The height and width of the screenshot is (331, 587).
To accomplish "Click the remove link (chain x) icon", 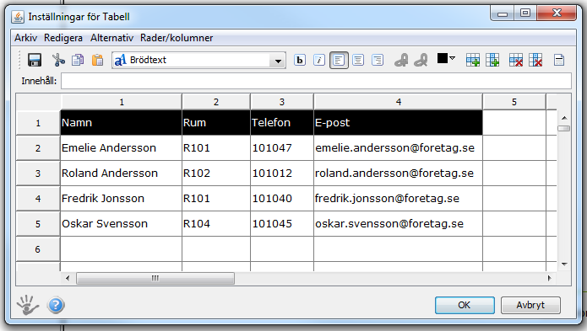I will [x=421, y=60].
